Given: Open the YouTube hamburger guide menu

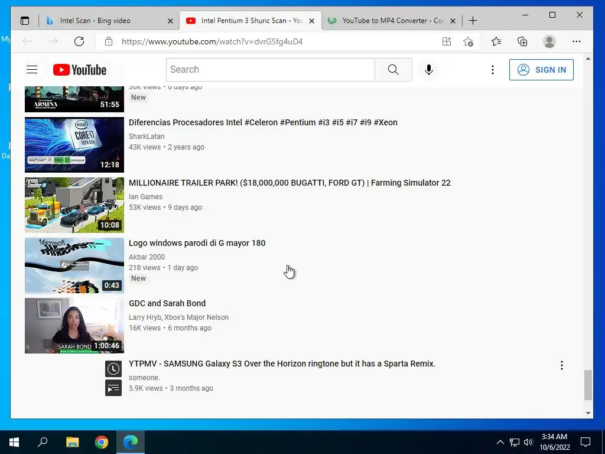Looking at the screenshot, I should 32,70.
